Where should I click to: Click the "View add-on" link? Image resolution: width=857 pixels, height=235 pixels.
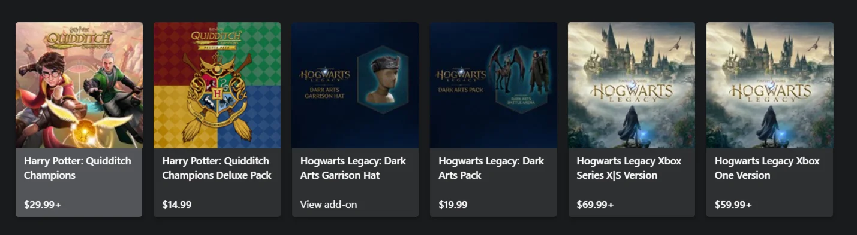329,205
